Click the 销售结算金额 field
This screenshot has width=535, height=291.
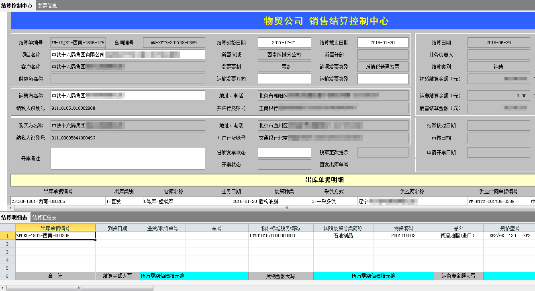(x=498, y=108)
